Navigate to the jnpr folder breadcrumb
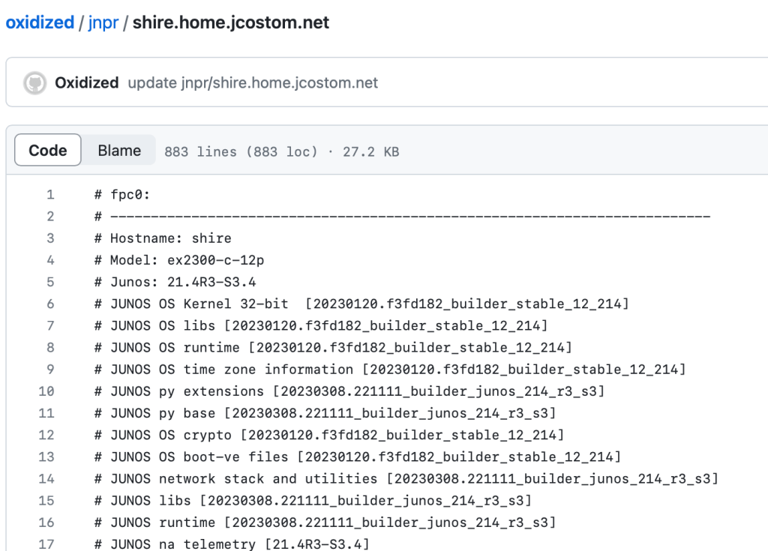The width and height of the screenshot is (768, 551). (x=103, y=22)
